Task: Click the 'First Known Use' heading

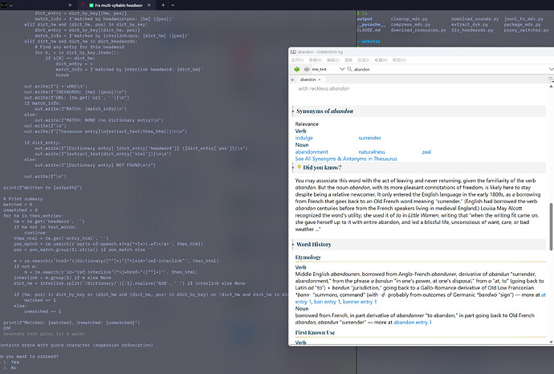Action: coord(315,332)
